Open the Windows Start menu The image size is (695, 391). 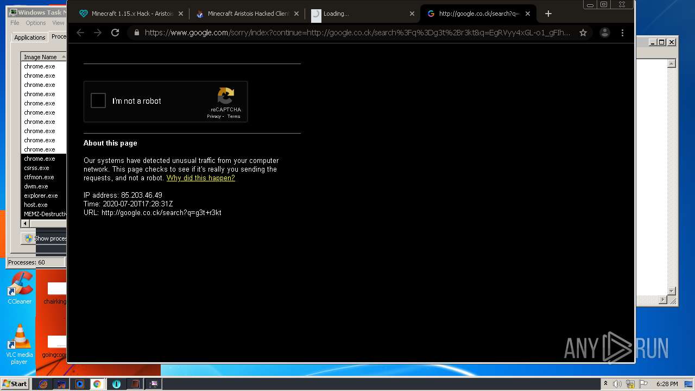(15, 383)
